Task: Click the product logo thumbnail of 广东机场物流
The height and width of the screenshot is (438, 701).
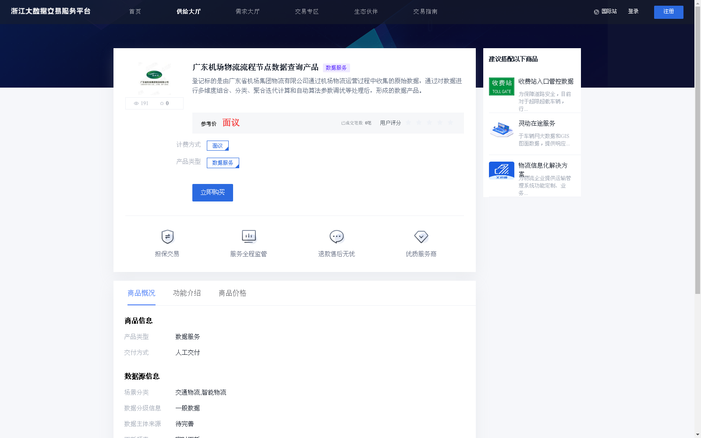Action: (x=154, y=78)
